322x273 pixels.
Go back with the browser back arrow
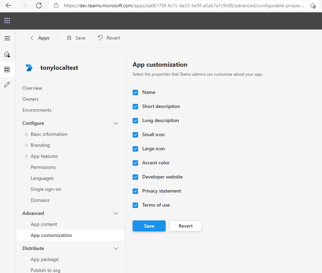[x=8, y=6]
